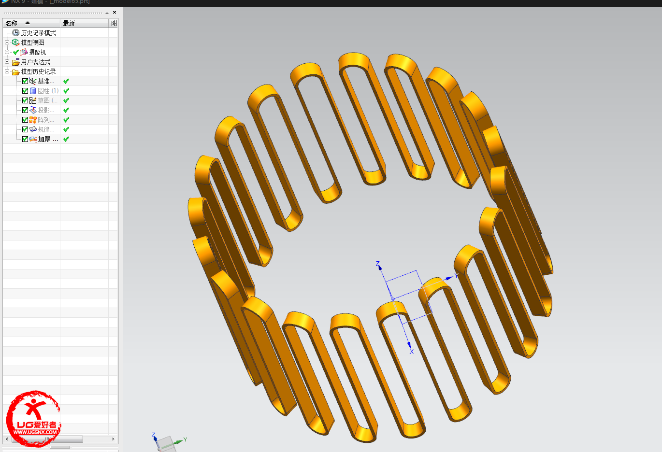This screenshot has width=662, height=452.
Task: Click the navigator scrollbar right arrow
Action: pyautogui.click(x=114, y=439)
